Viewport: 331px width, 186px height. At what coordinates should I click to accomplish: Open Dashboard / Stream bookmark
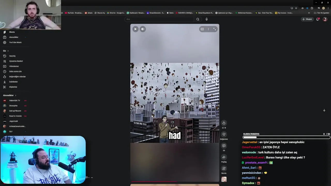click(136, 13)
